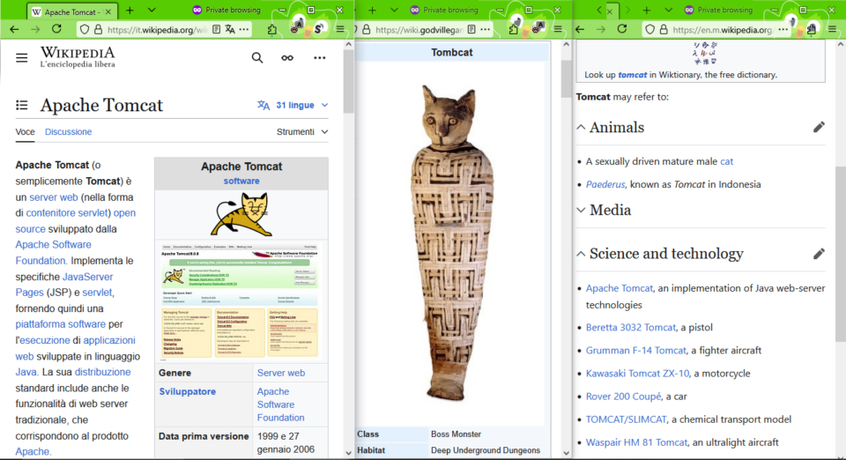Click the right window vertical scrollbar thumb

(x=841, y=254)
